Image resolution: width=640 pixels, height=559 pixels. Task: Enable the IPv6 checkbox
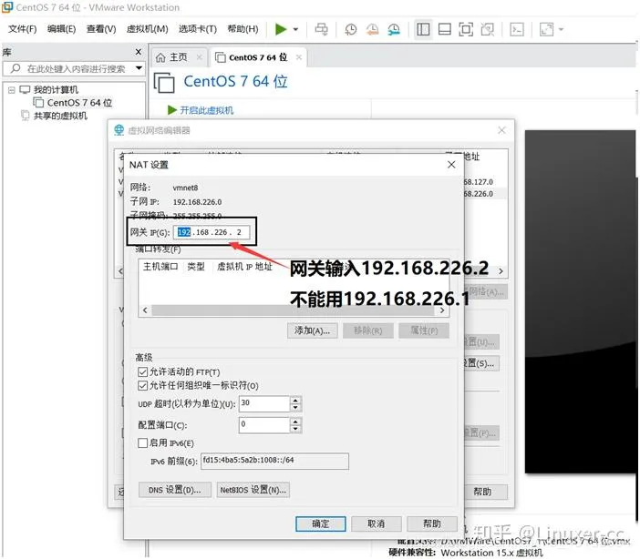click(x=142, y=443)
